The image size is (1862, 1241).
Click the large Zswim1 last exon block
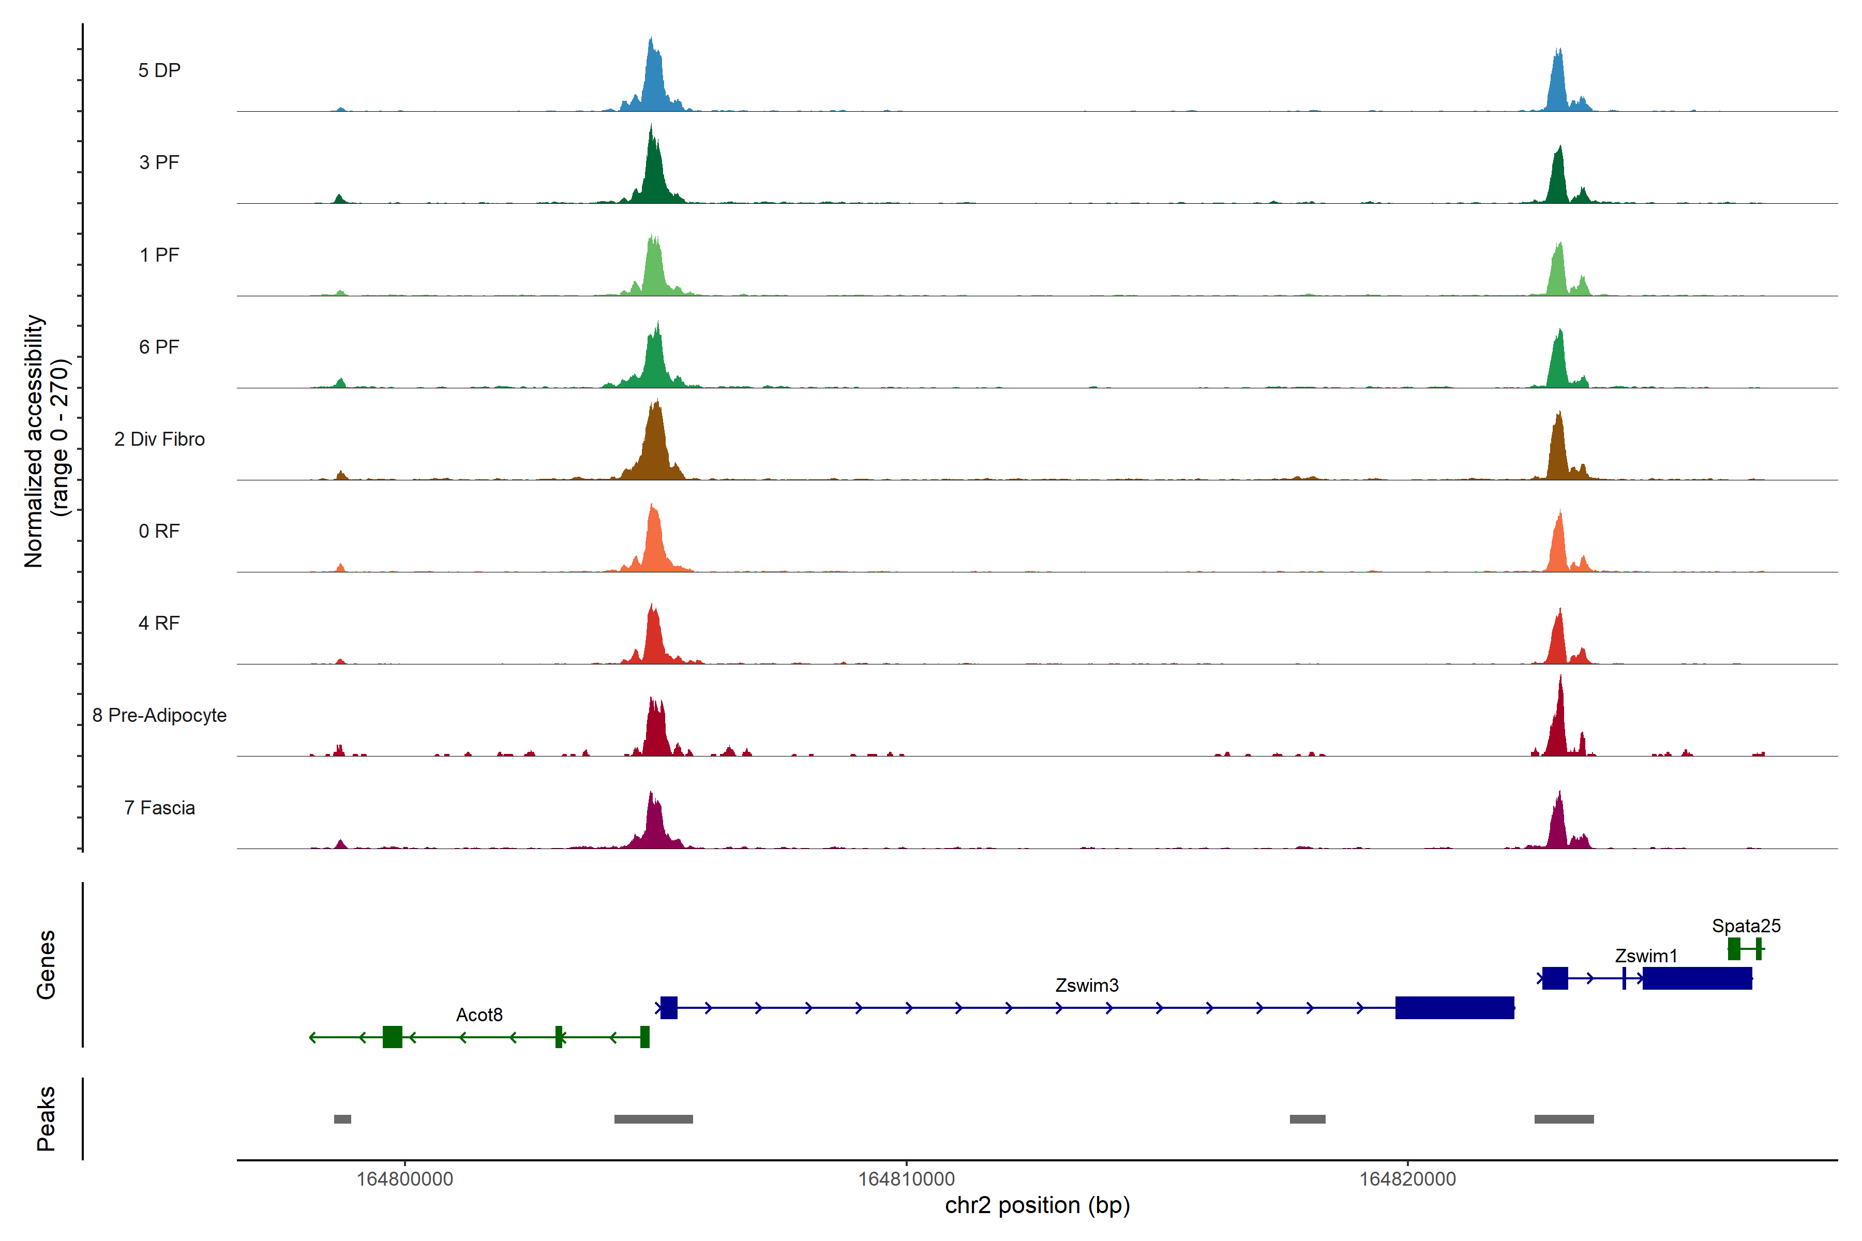[x=1696, y=978]
